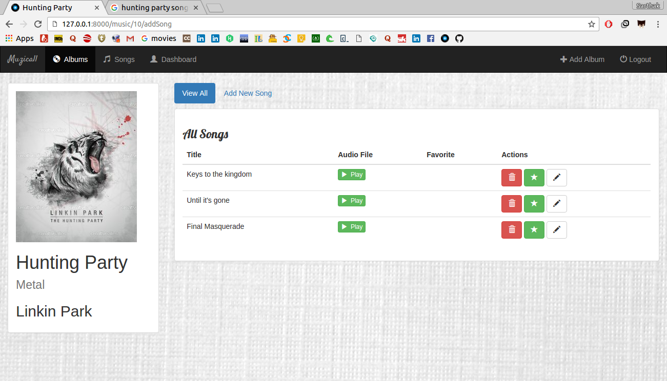The height and width of the screenshot is (381, 667).
Task: Click the Hunting Party album cover
Action: point(76,166)
